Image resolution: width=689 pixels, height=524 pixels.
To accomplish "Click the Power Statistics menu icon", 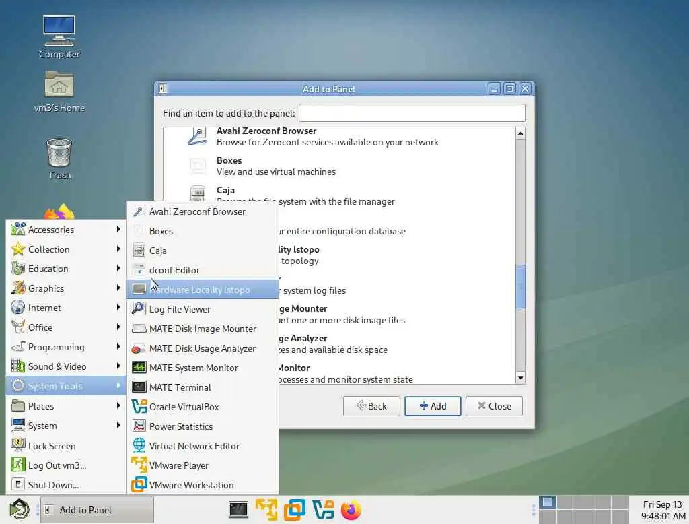I will point(139,426).
